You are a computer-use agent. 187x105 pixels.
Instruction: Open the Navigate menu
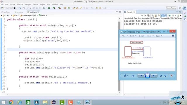click(x=28, y=4)
